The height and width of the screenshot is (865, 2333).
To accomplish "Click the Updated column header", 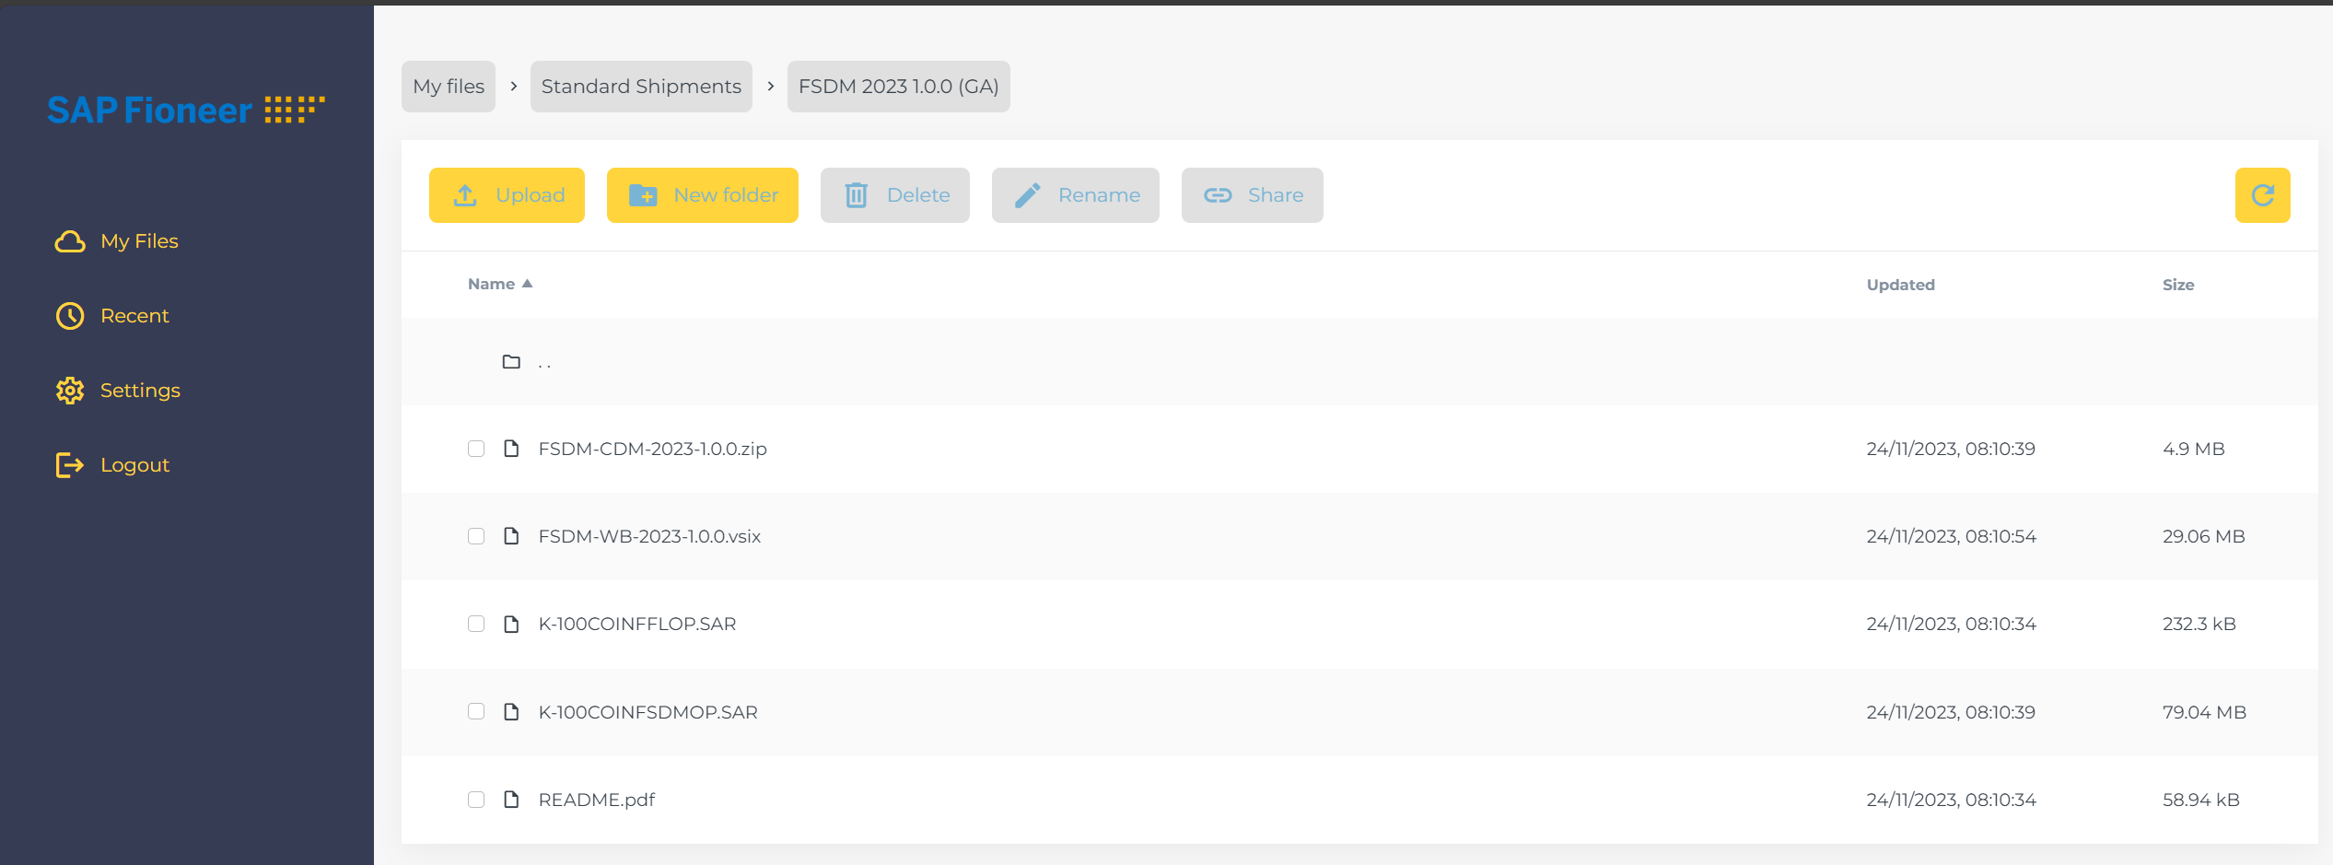I will pos(1901,285).
